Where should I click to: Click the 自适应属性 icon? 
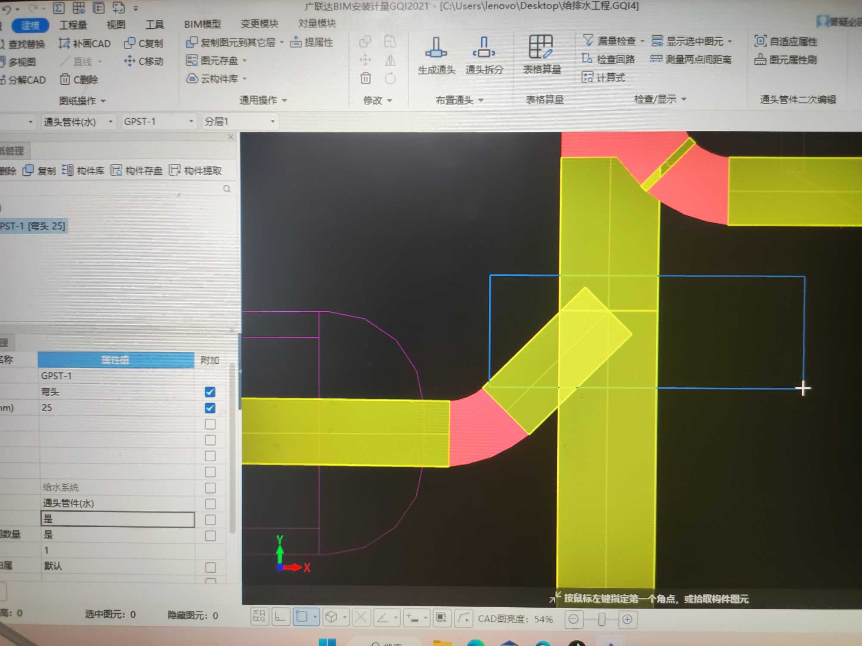click(760, 41)
